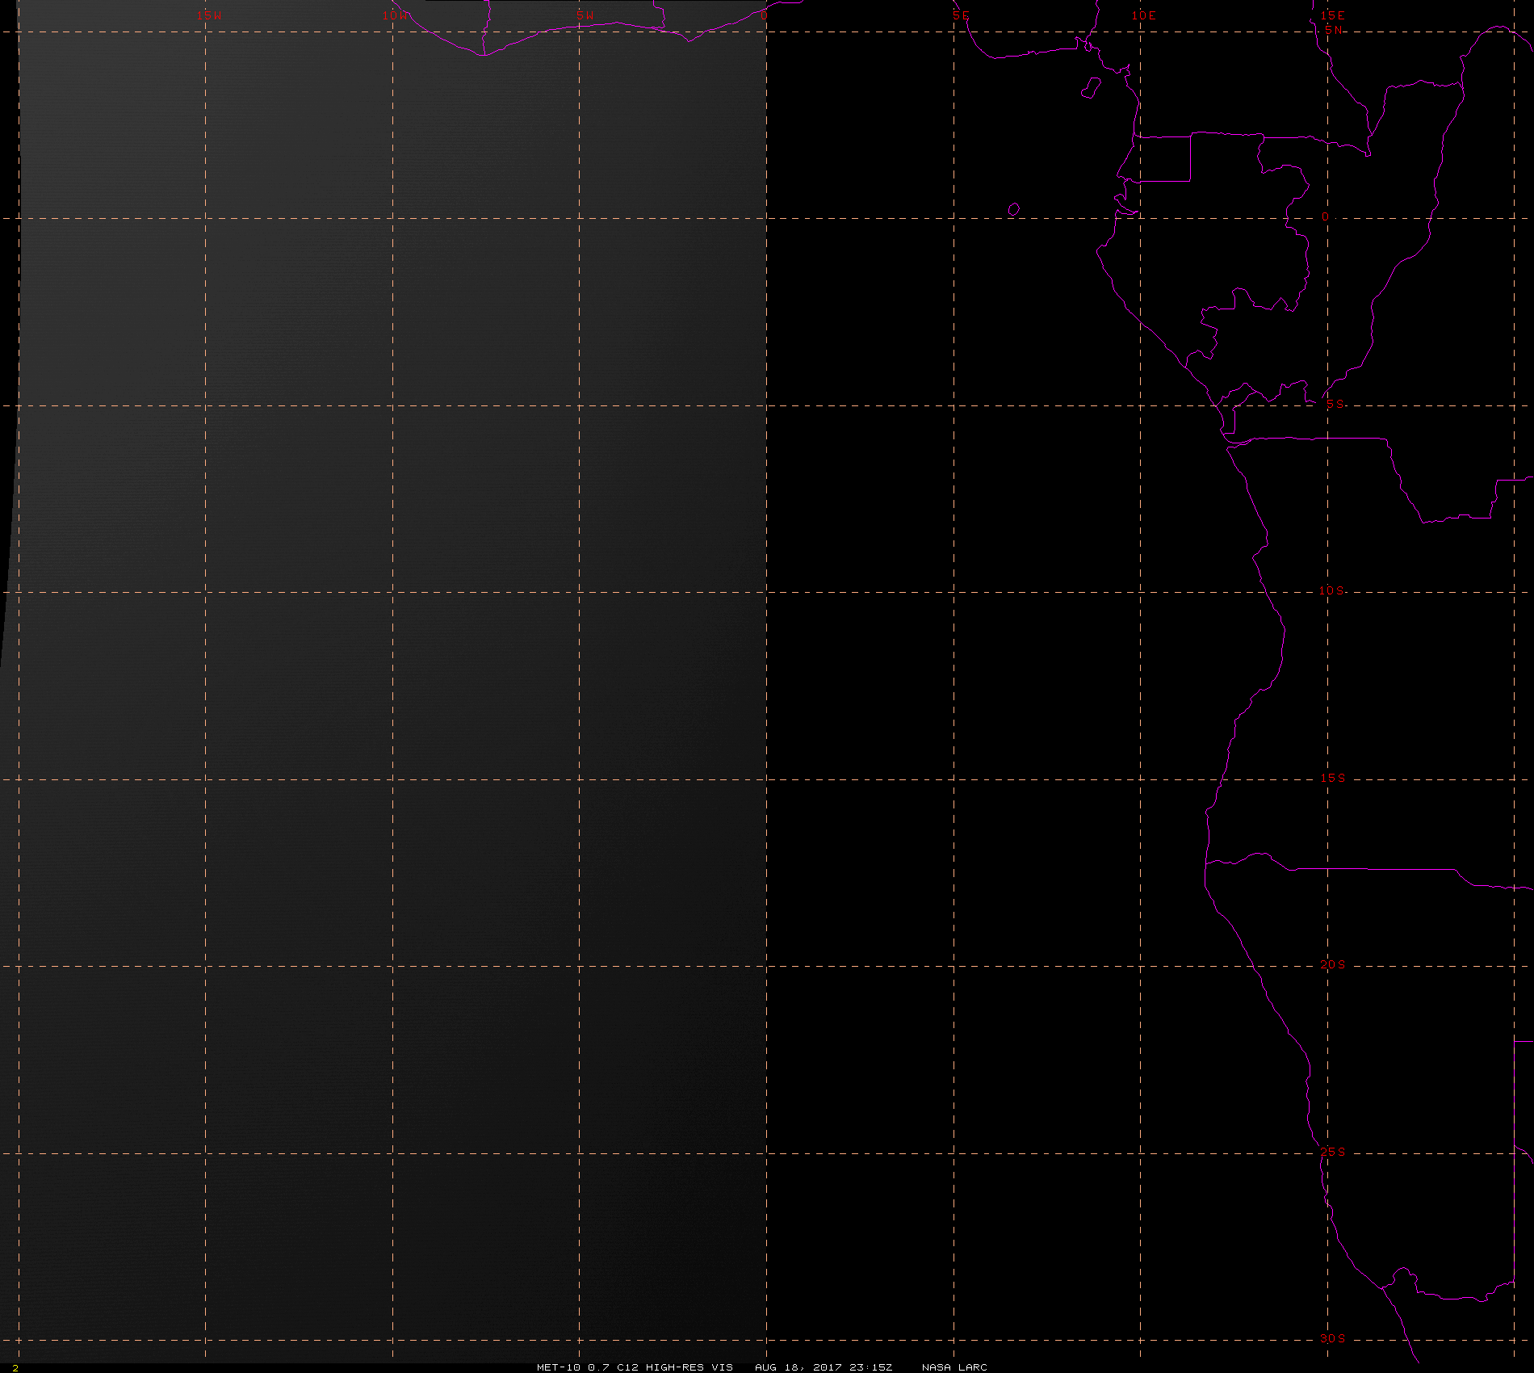The height and width of the screenshot is (1373, 1534).
Task: Click the MET-10 satellite name in caption
Action: pyautogui.click(x=559, y=1367)
